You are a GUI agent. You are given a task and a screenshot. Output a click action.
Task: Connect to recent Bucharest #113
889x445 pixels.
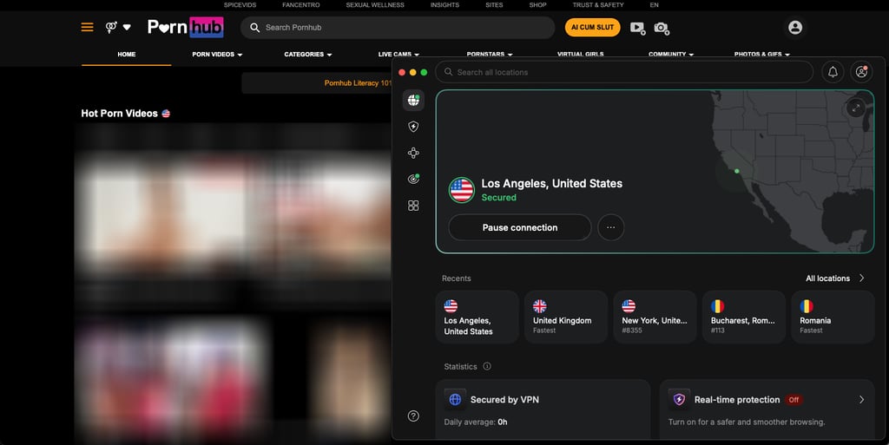coord(744,317)
